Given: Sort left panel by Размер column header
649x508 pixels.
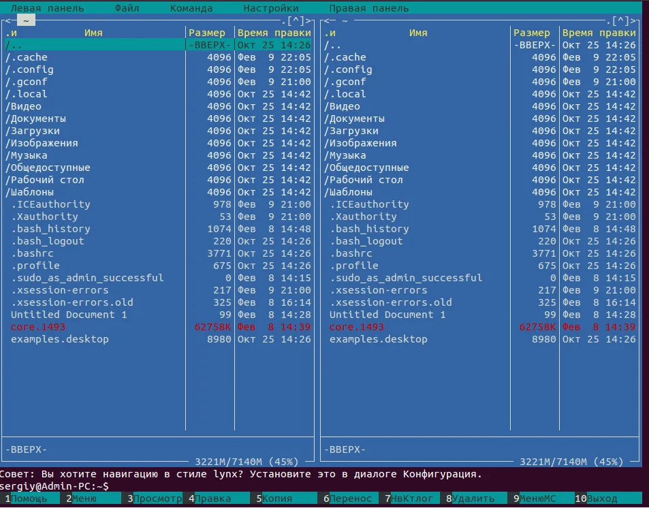Looking at the screenshot, I should pyautogui.click(x=207, y=33).
